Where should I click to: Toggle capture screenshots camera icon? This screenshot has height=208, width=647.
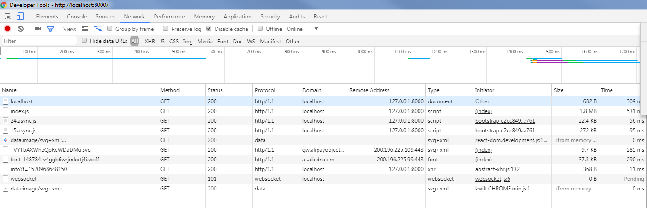pos(37,29)
